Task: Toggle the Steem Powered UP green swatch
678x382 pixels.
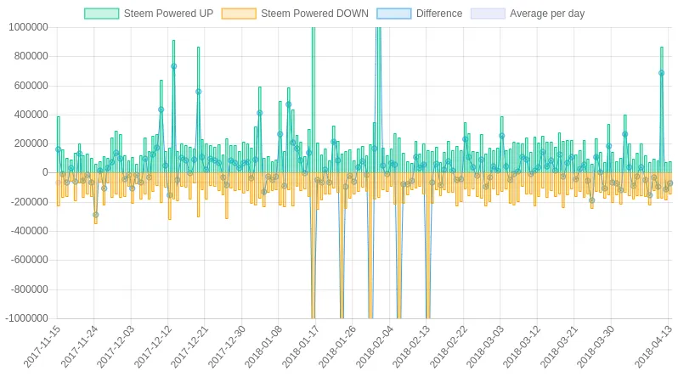Action: 102,14
